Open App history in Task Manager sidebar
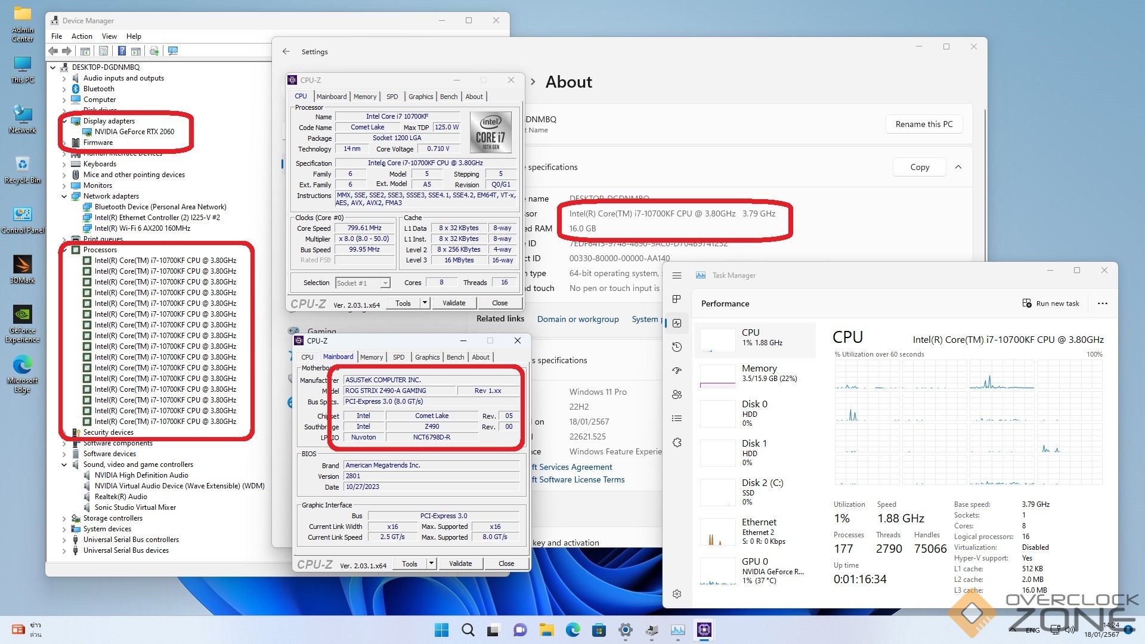The width and height of the screenshot is (1145, 644). click(677, 347)
